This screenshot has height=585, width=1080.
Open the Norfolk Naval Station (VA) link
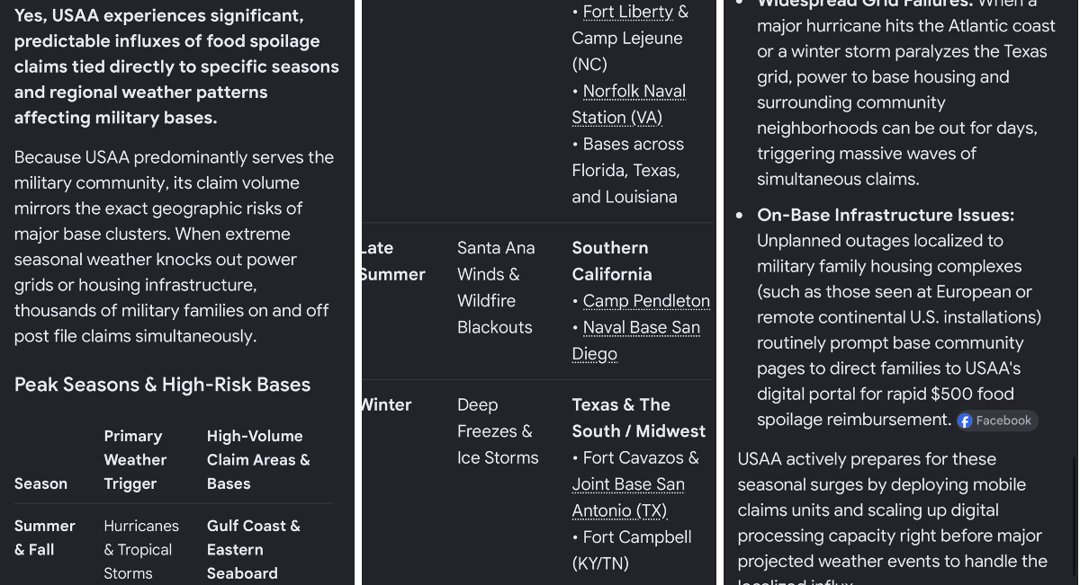click(629, 104)
